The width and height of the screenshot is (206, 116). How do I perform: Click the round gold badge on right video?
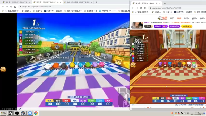(133, 65)
